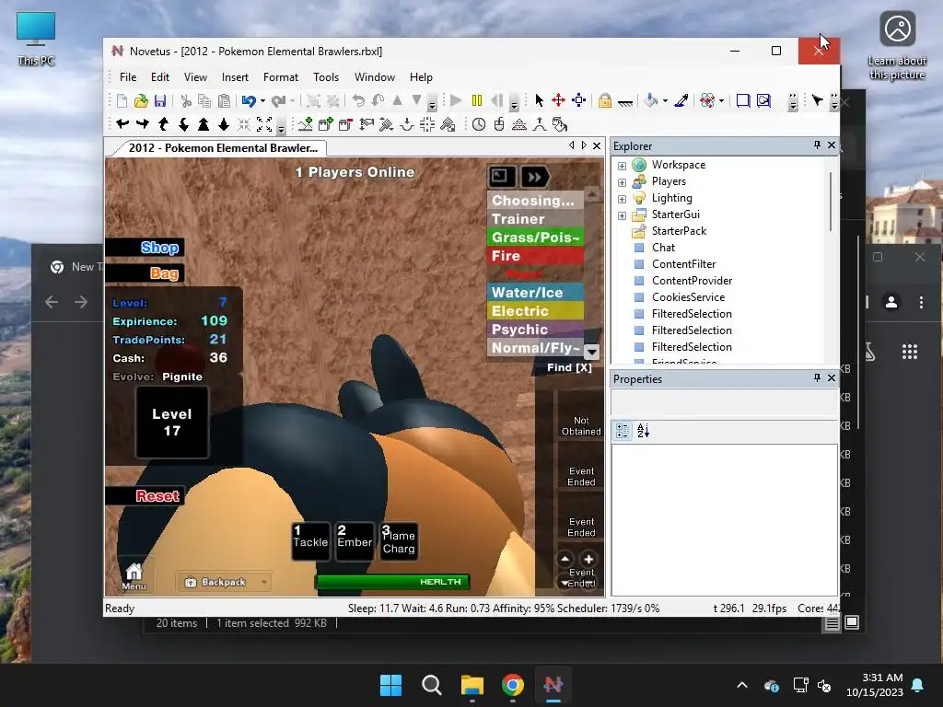Click the Open file folder icon
This screenshot has width=943, height=707.
[141, 100]
